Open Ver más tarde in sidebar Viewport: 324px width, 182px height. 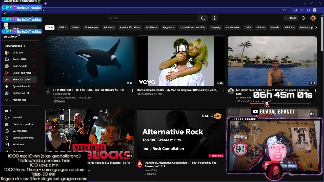[x=20, y=131]
